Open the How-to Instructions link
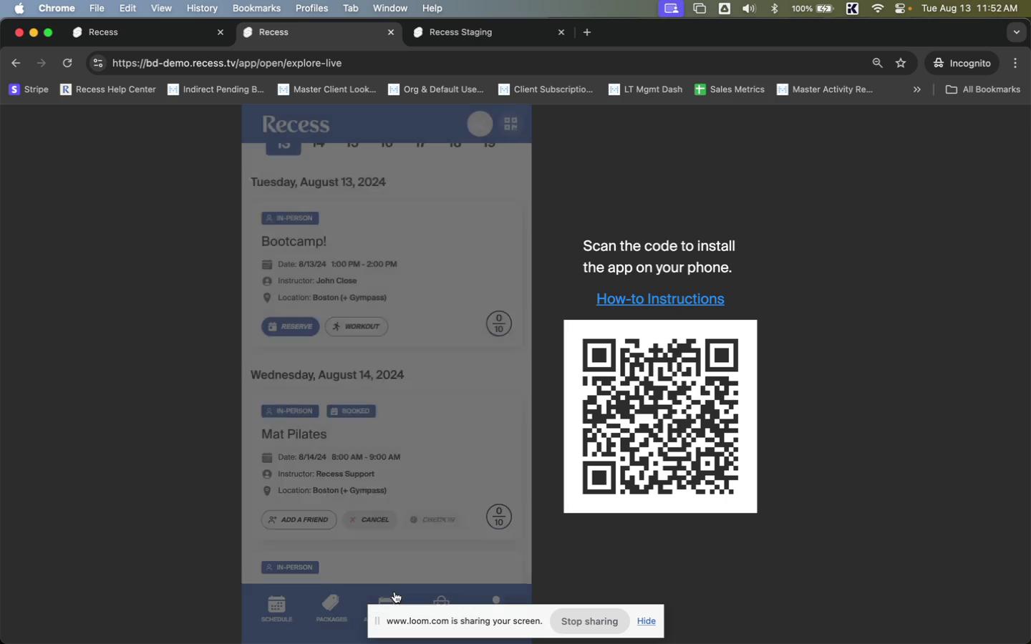Screen dimensions: 1031x644 660,299
